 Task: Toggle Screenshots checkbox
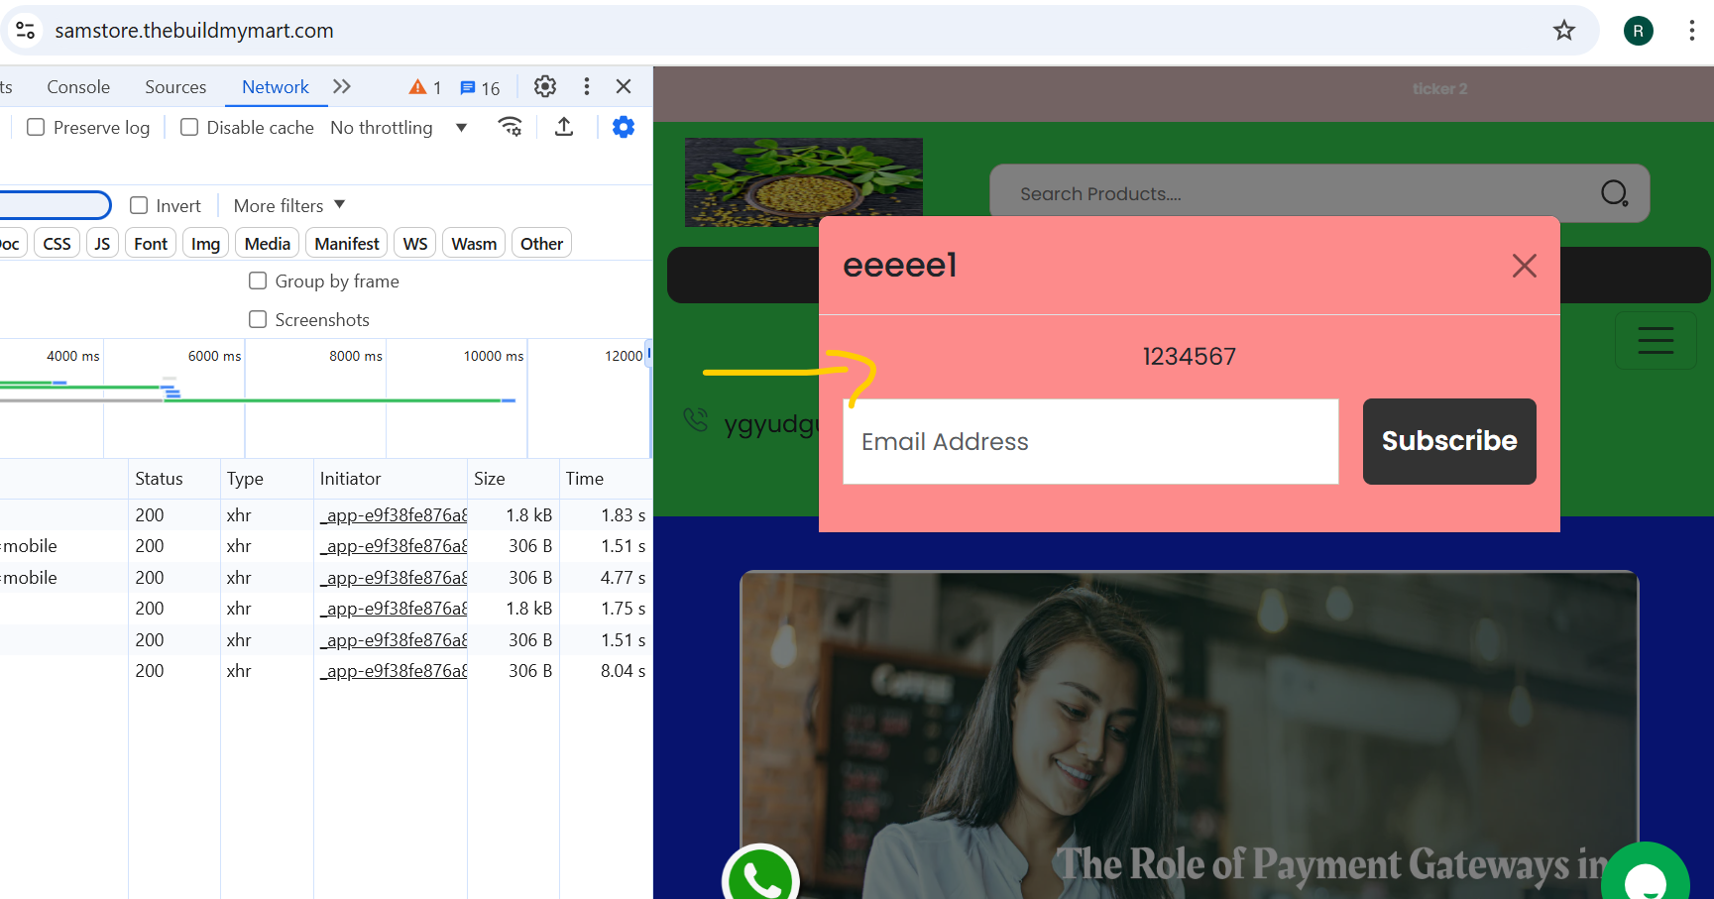click(258, 319)
